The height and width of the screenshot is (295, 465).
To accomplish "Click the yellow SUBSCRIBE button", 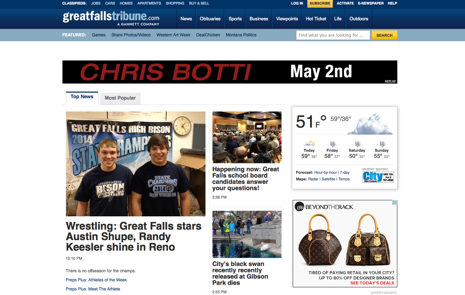I will pos(320,3).
